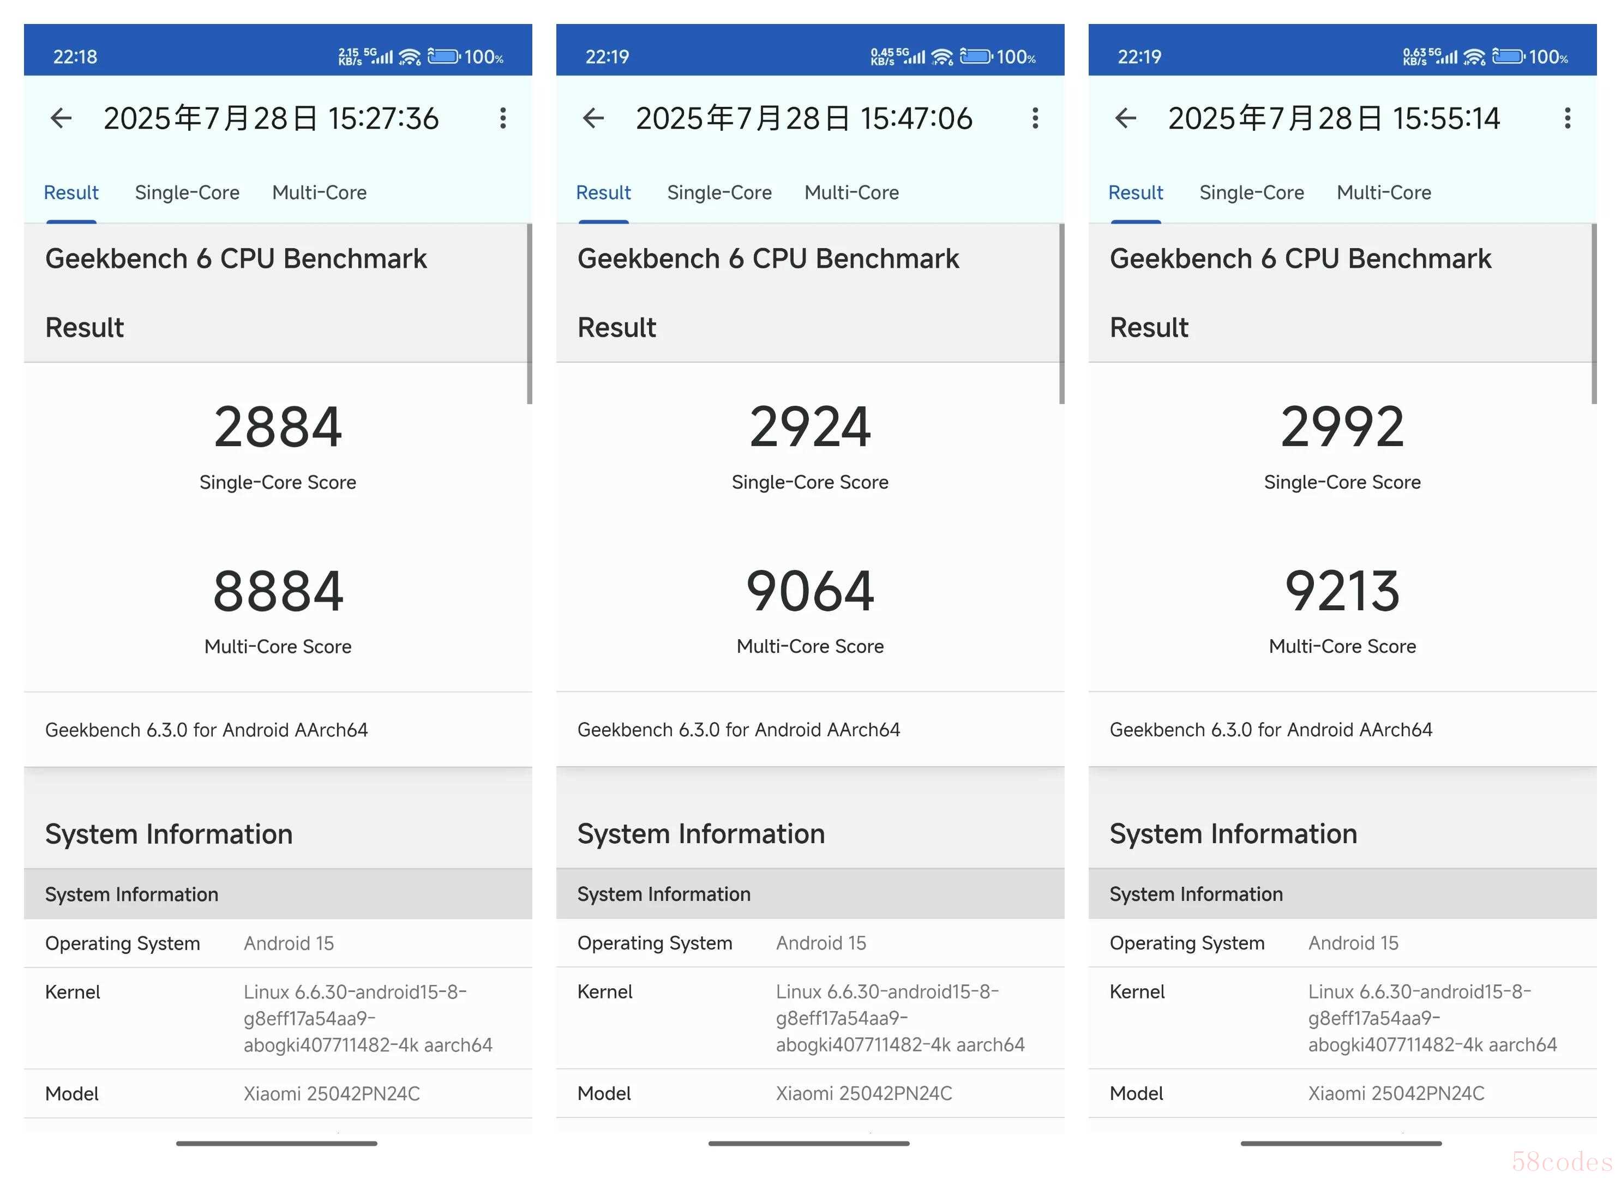Tap home gesture bar under 2992 screen
Screen dimensions: 1621x1178
(1342, 1144)
